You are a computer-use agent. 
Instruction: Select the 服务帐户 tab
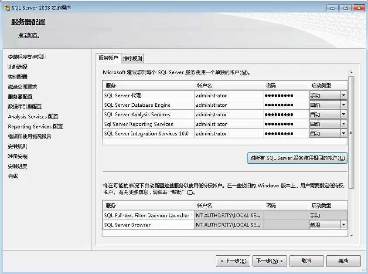pyautogui.click(x=109, y=58)
